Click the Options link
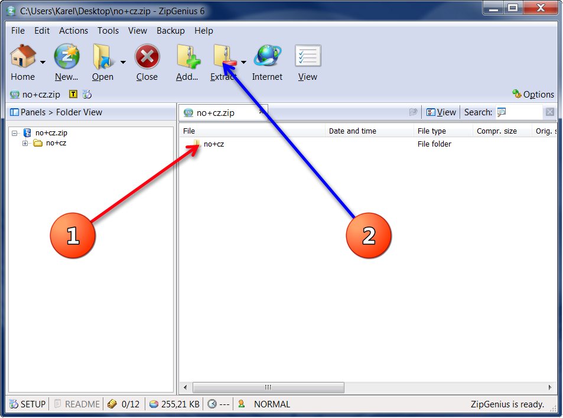 coord(533,95)
